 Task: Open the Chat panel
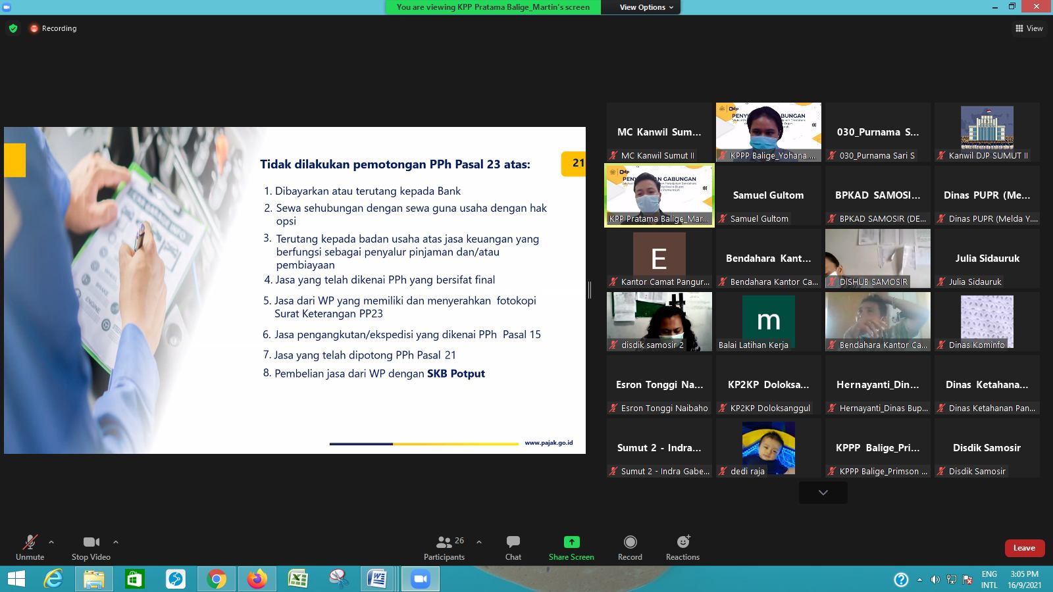(x=513, y=547)
